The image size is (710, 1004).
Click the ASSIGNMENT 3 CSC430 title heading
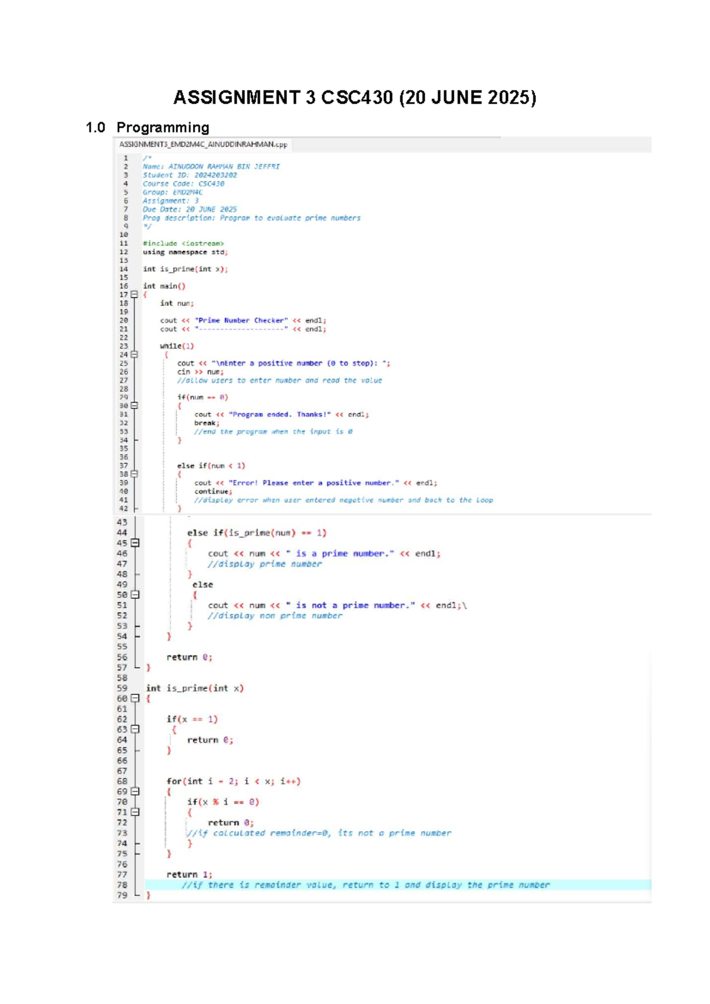pos(355,98)
